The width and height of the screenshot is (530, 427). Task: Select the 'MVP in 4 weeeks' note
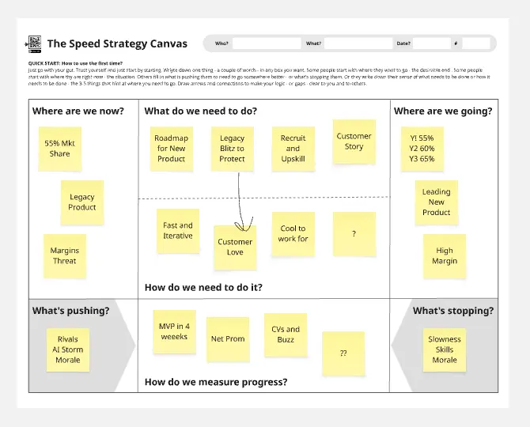click(x=174, y=332)
